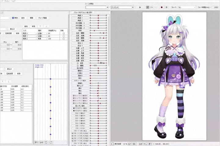
Task: Toggle 表示倍率 checkbox in viewer footer
Action: coord(113,144)
